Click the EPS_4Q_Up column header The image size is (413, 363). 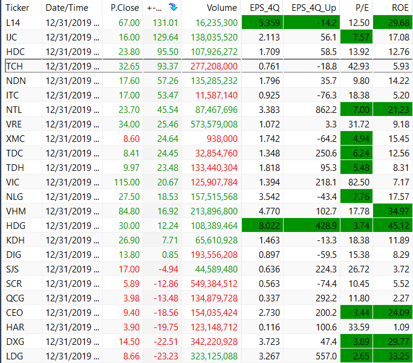[x=313, y=8]
